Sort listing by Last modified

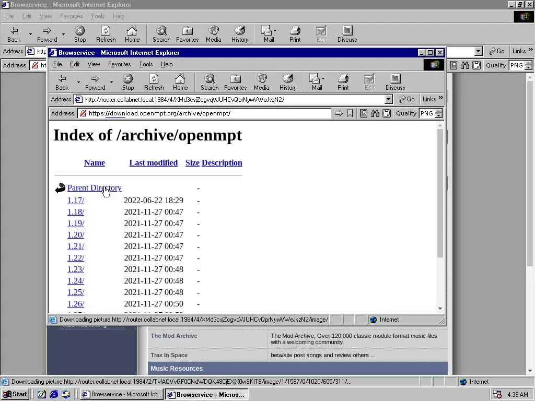(154, 163)
